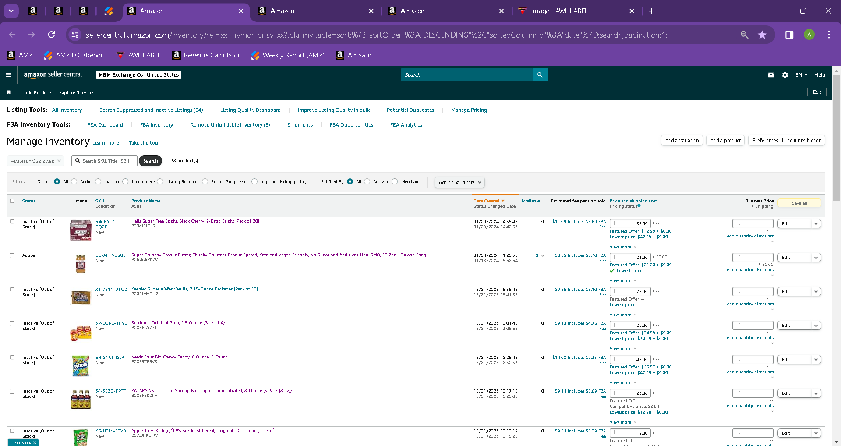Open the tab search dropdown arrow
This screenshot has height=446, width=841.
(11, 11)
